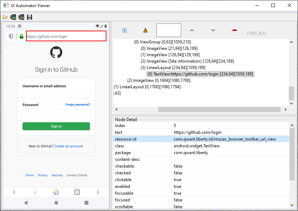
Task: Click the green Sign in button
Action: [56, 126]
